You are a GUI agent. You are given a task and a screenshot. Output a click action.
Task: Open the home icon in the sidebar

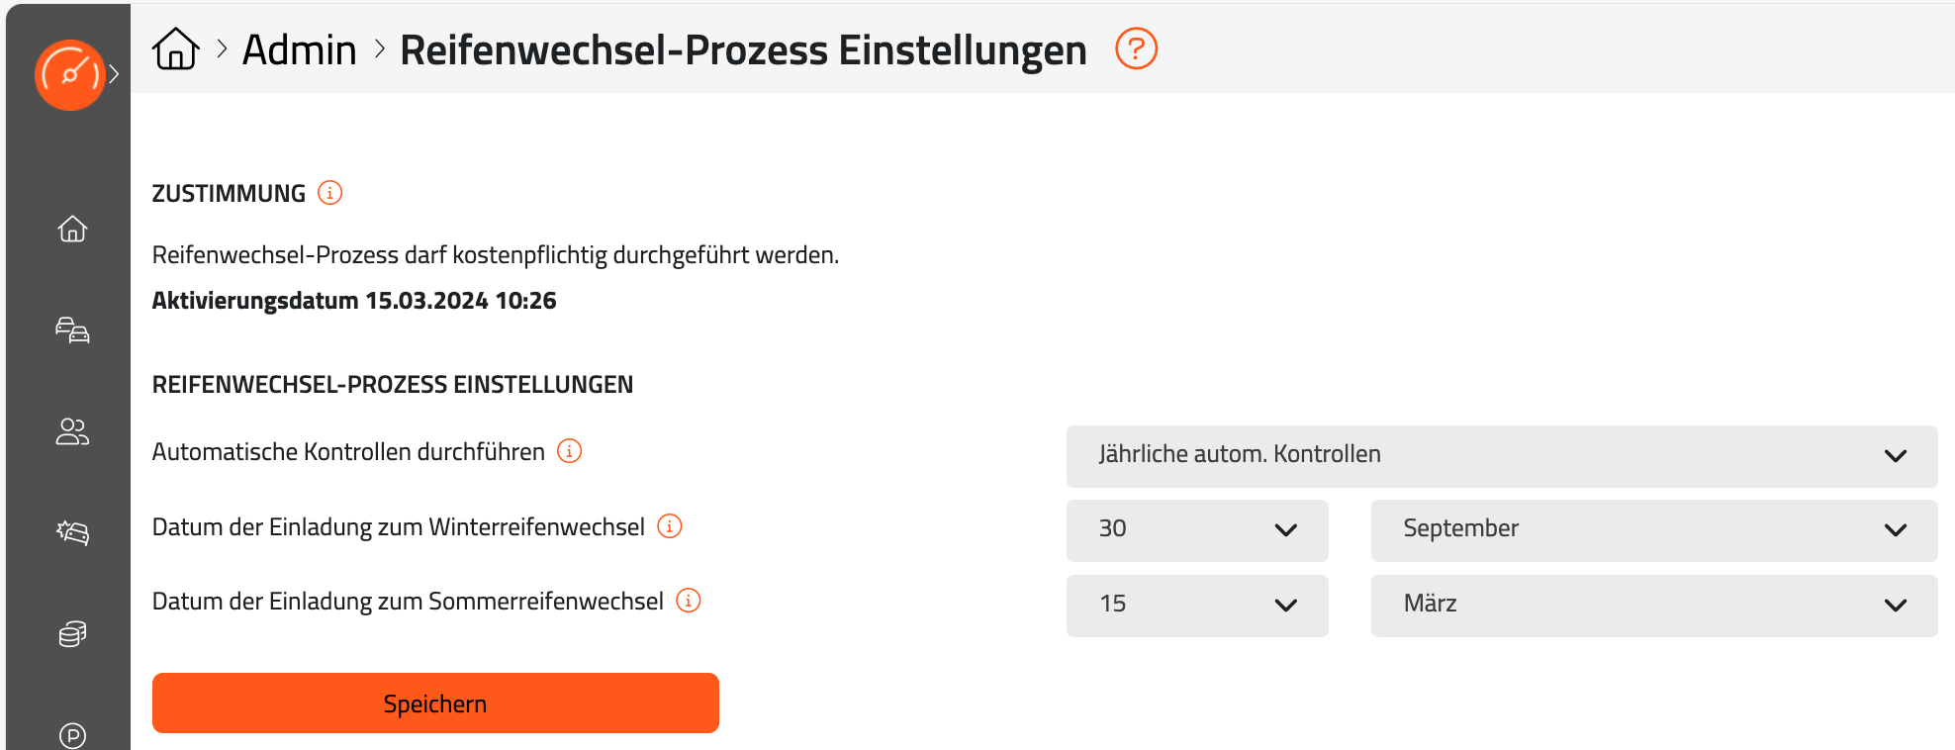pyautogui.click(x=72, y=229)
